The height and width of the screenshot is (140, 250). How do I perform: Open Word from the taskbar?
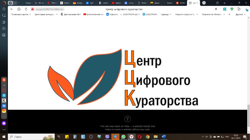164,137
